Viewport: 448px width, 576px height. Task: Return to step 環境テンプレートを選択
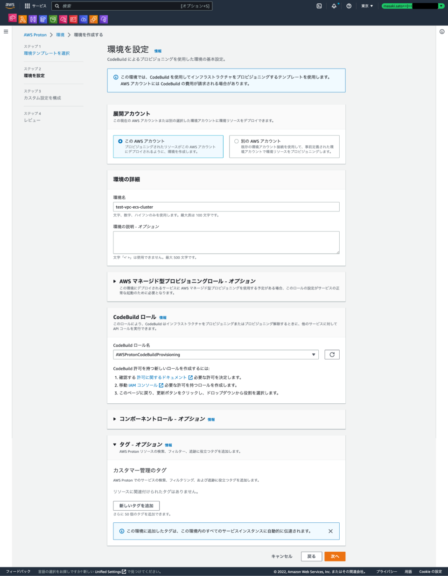click(47, 53)
